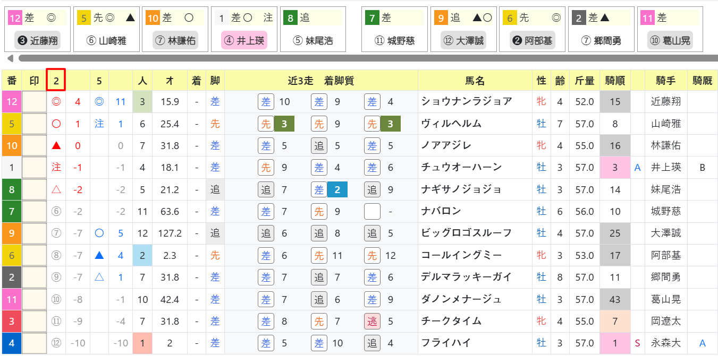
Task: Click the ◎ mark in ショウナンラジョア's column 2
Action: point(56,102)
